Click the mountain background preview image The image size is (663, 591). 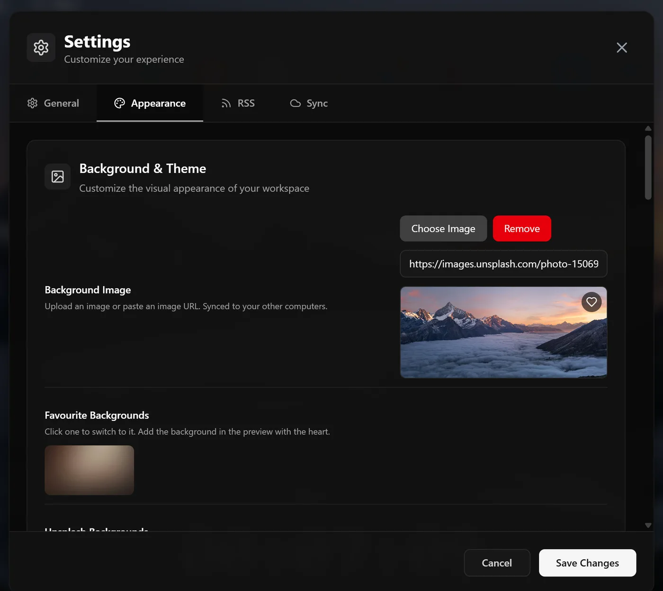(x=503, y=332)
